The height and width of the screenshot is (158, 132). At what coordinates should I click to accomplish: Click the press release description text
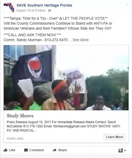pyautogui.click(x=64, y=126)
